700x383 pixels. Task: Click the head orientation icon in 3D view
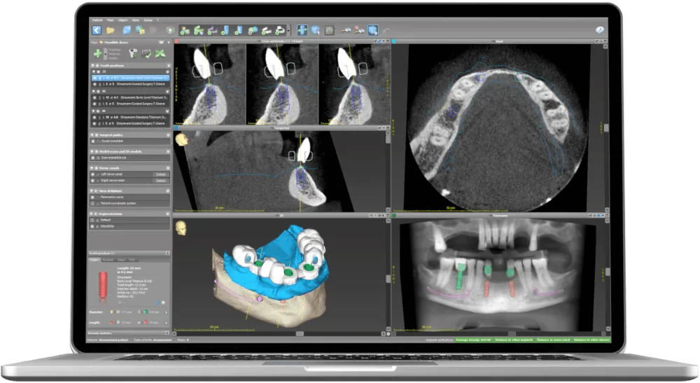[181, 228]
